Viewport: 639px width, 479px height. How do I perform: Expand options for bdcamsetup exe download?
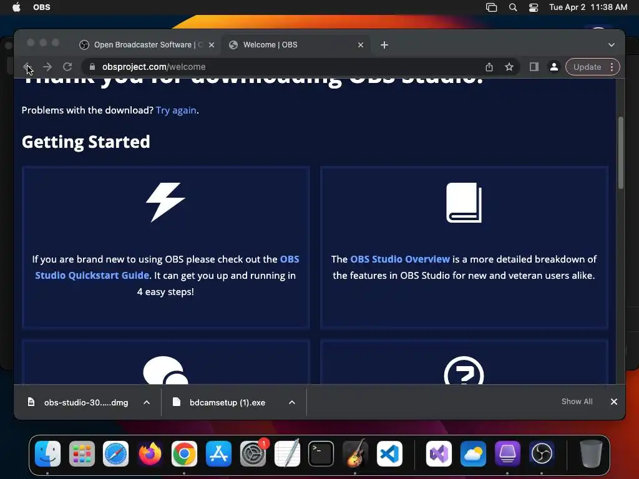pos(292,402)
